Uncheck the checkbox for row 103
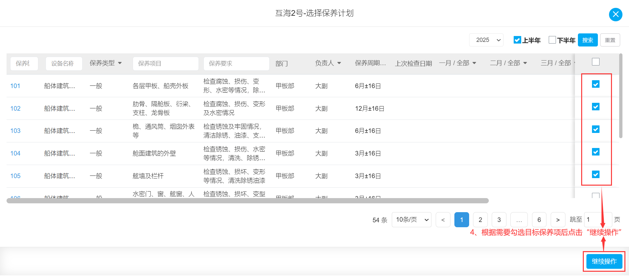The image size is (629, 276). 596,130
